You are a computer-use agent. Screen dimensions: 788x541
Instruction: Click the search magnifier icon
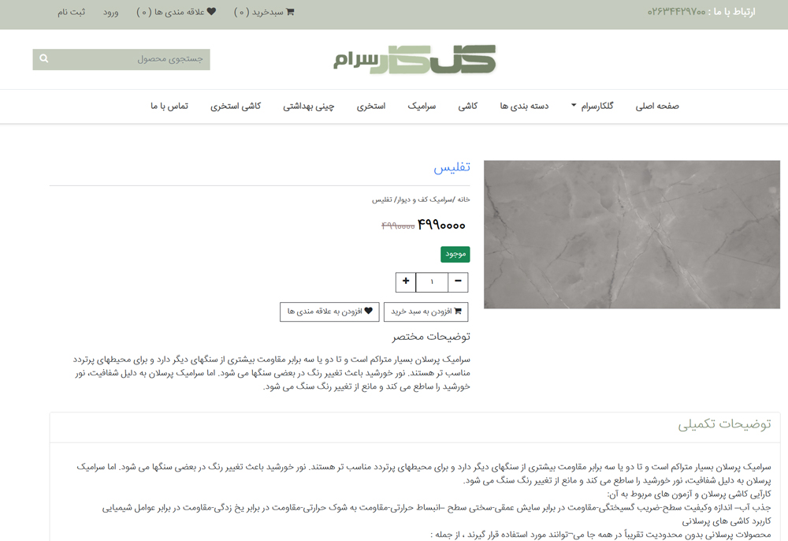(x=44, y=59)
